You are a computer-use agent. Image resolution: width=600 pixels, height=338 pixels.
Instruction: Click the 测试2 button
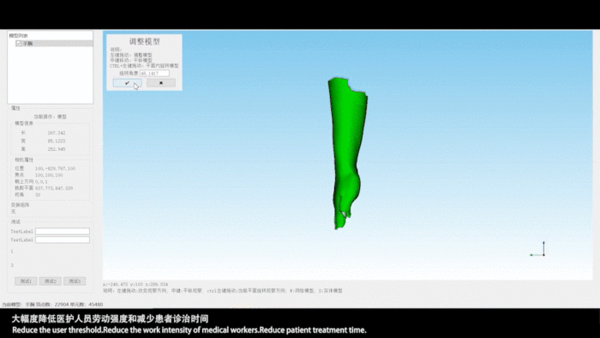pyautogui.click(x=50, y=281)
